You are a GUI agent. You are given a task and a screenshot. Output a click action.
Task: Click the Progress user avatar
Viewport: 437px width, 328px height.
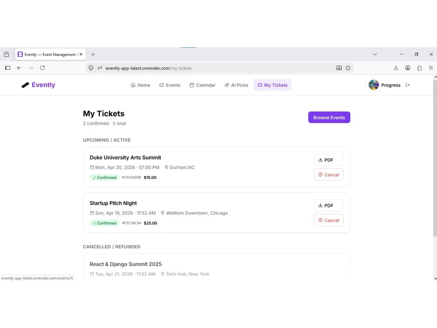374,85
